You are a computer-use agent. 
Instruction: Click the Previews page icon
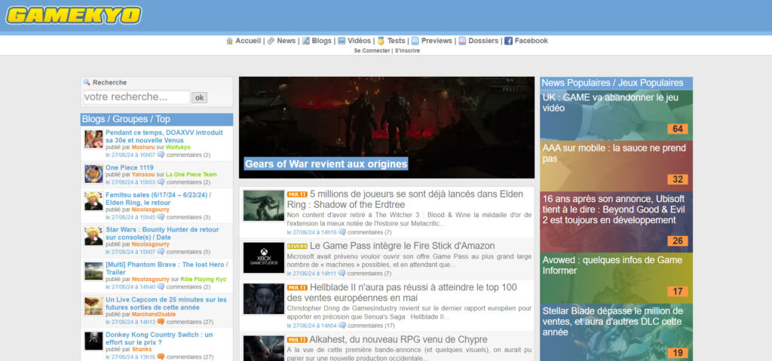pos(415,41)
